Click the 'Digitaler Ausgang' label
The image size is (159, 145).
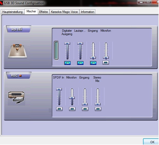[67, 32]
